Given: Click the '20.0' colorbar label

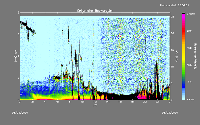Looking at the screenshot, I should [189, 31].
